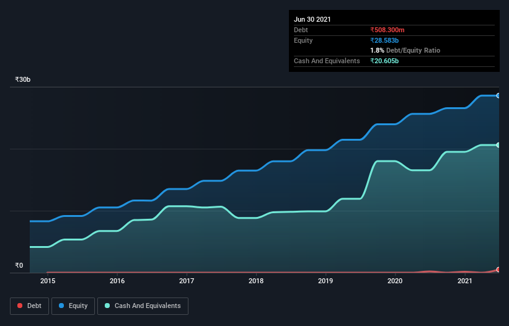This screenshot has height=326, width=509.
Task: Click the Debt row label in tooltip
Action: (301, 30)
